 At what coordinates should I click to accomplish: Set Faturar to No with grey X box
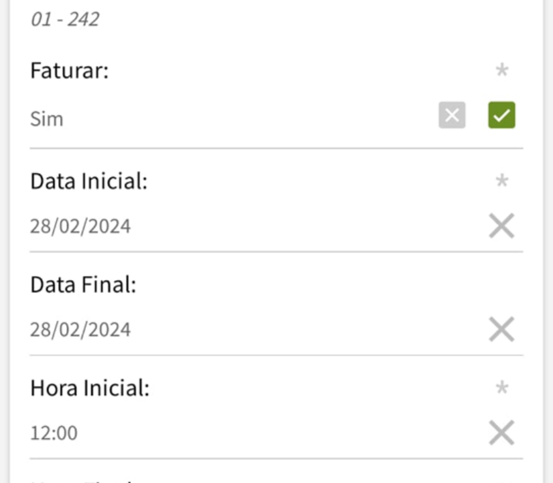(x=451, y=116)
